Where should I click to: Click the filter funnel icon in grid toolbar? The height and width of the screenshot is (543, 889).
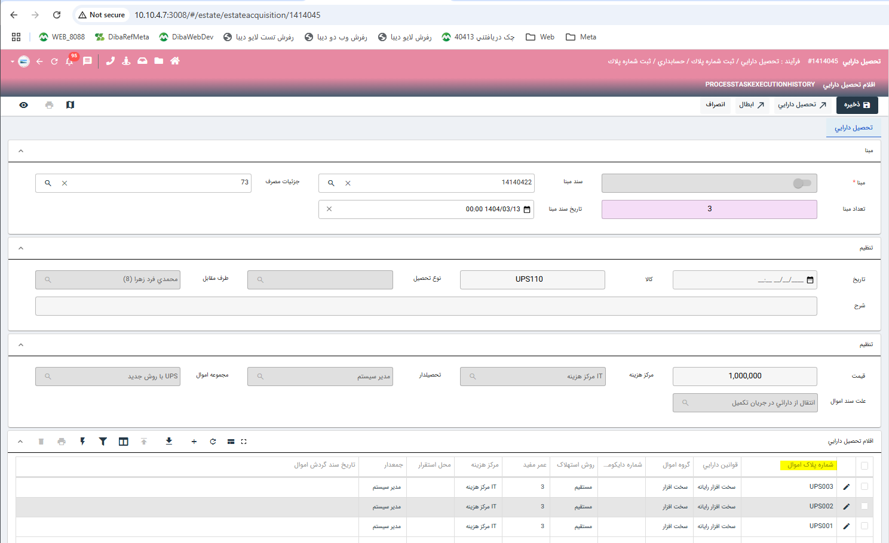pyautogui.click(x=103, y=442)
